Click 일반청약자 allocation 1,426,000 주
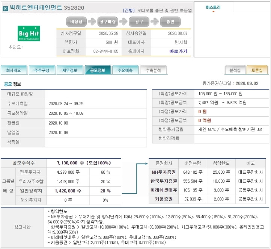271x249 pixels. [68, 191]
